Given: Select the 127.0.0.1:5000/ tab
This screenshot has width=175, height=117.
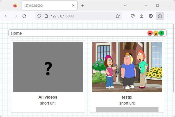Looking at the screenshot, I should (x=49, y=5).
